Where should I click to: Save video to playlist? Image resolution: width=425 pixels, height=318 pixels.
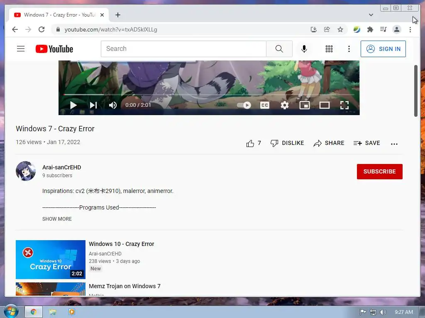[x=366, y=143]
